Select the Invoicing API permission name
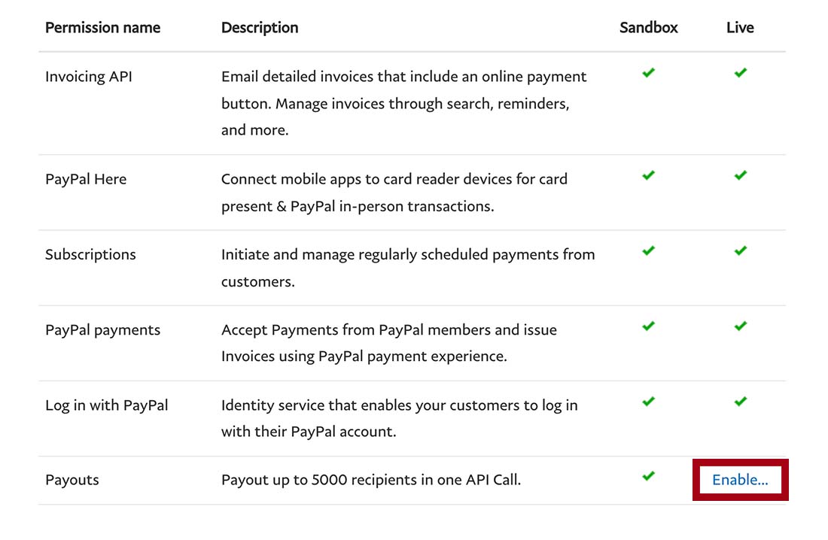 (89, 77)
